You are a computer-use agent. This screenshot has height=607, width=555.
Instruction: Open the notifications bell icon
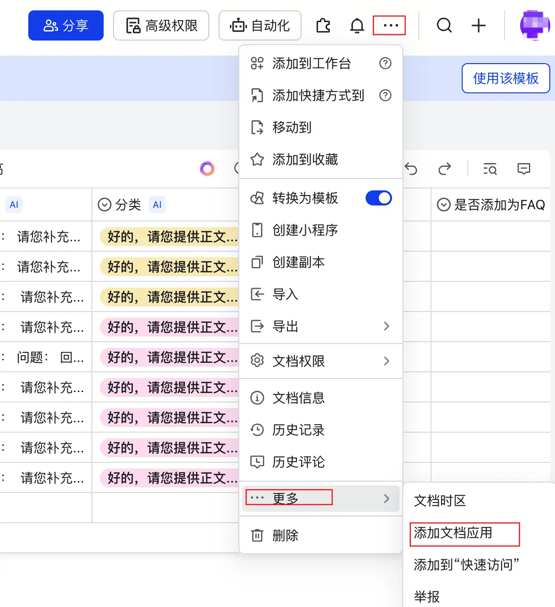pyautogui.click(x=357, y=25)
